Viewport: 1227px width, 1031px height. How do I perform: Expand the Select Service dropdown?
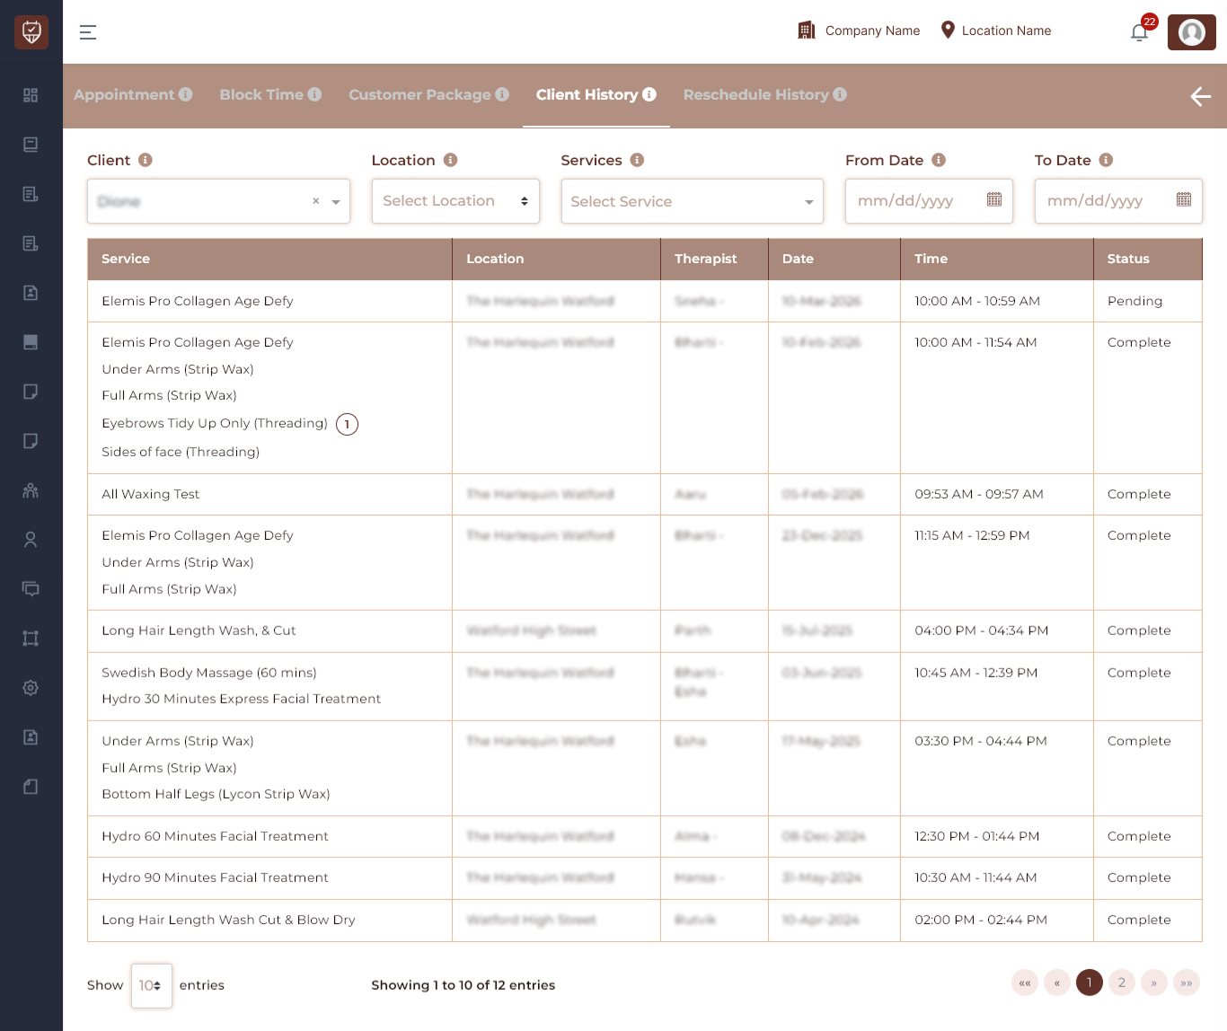coord(692,201)
